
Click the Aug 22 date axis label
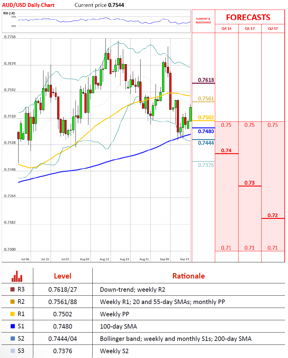point(124,259)
